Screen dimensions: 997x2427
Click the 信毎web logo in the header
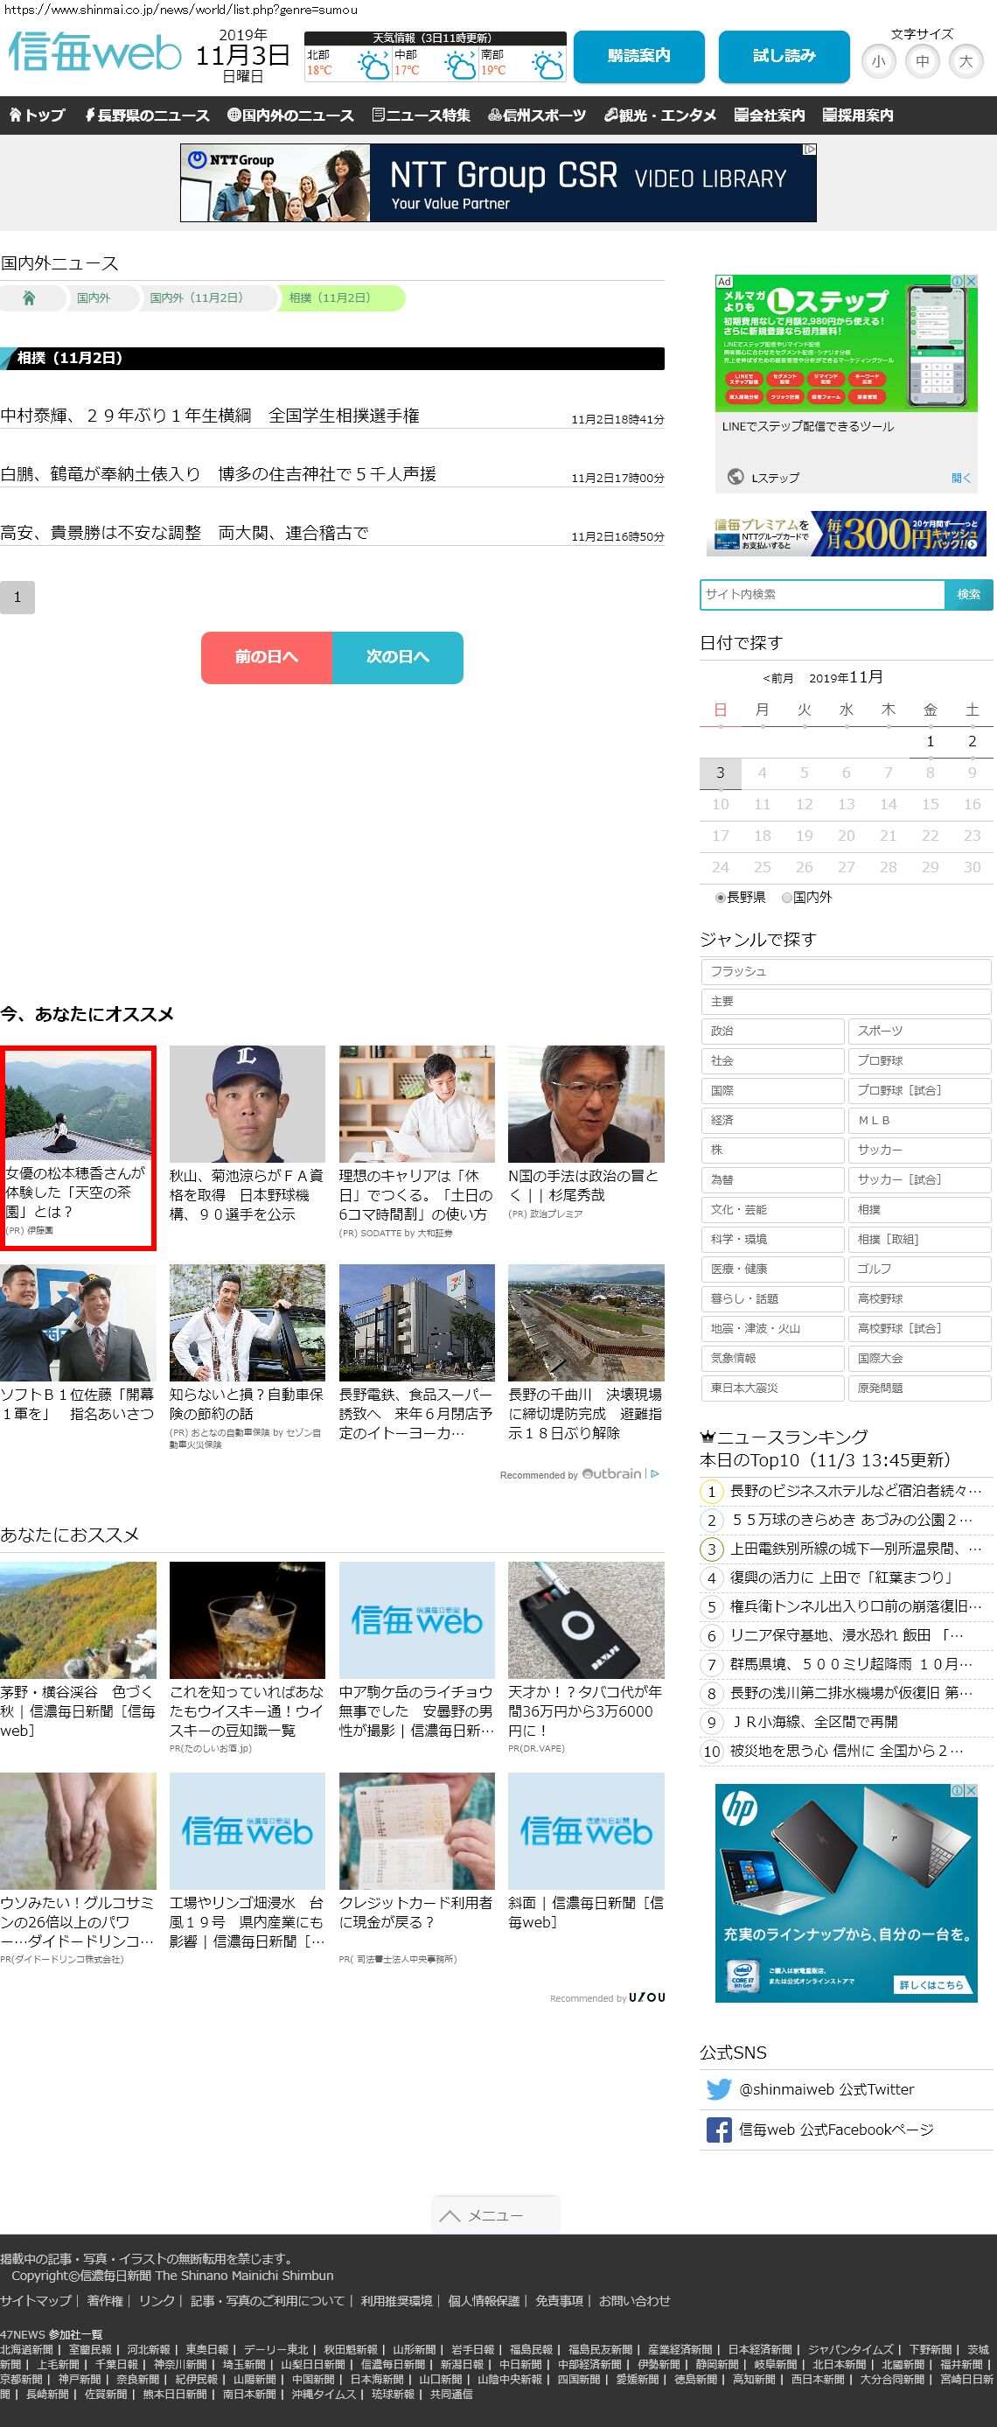pyautogui.click(x=94, y=53)
